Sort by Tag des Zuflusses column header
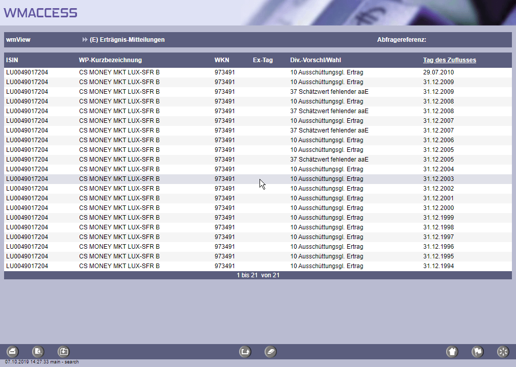This screenshot has width=516, height=367. pyautogui.click(x=449, y=60)
